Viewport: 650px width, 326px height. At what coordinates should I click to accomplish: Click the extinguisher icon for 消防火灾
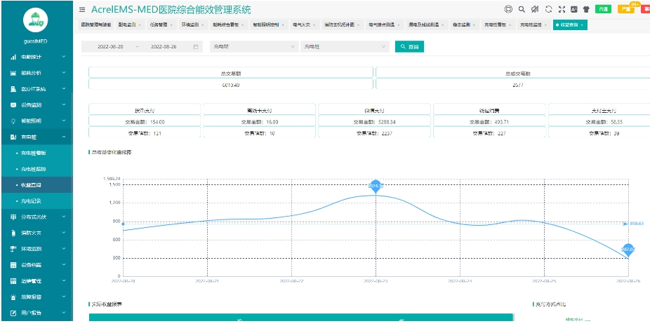point(13,233)
